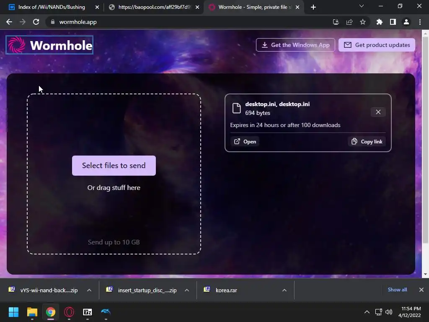Select the Wormhole browser tab
This screenshot has height=322, width=429.
tap(253, 7)
